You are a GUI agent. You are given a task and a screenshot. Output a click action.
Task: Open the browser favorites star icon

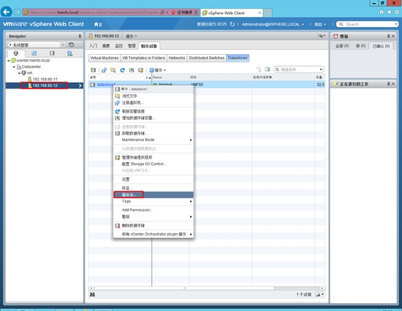[389, 12]
